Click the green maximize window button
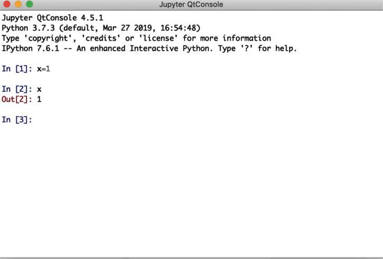 29,4
